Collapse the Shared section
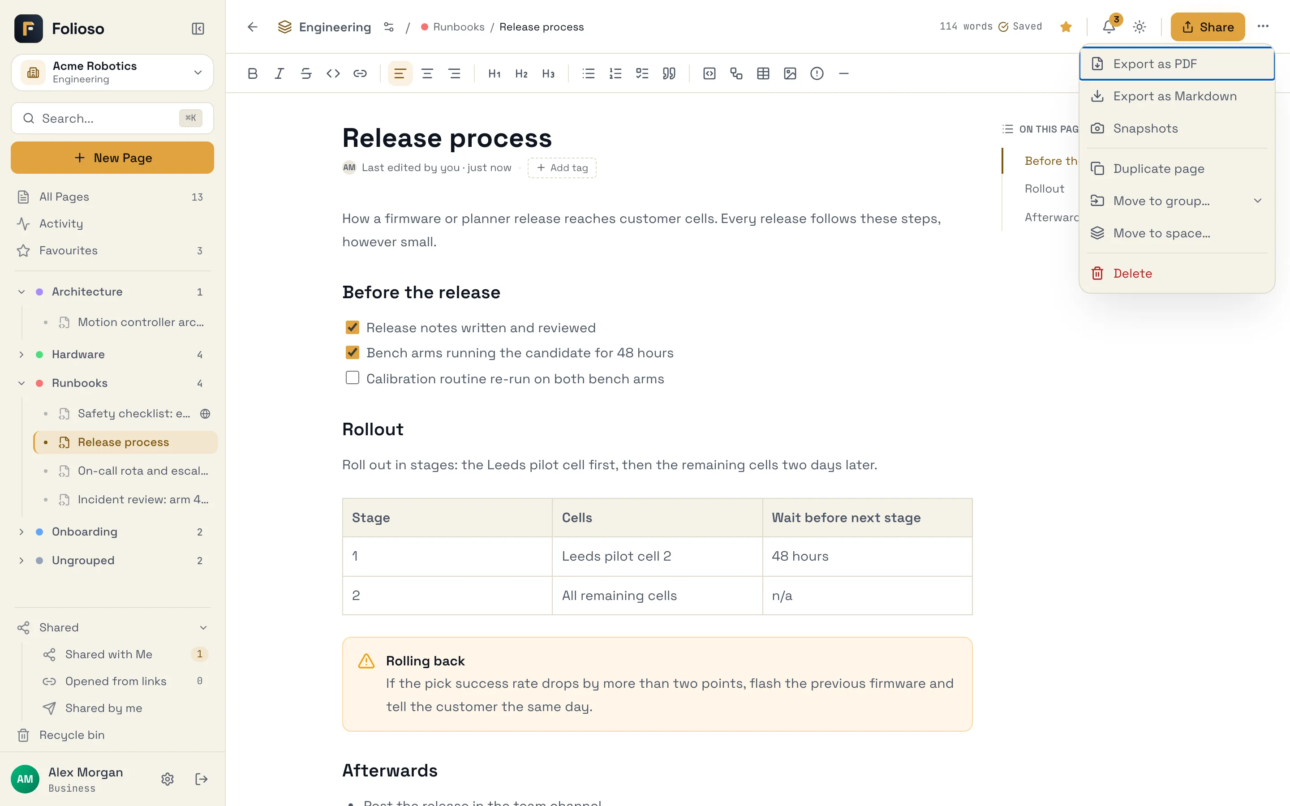This screenshot has width=1290, height=806. pyautogui.click(x=203, y=627)
